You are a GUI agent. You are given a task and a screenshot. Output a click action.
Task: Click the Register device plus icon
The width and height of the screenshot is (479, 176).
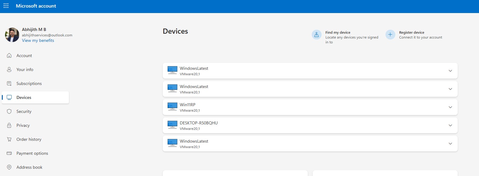pyautogui.click(x=390, y=35)
